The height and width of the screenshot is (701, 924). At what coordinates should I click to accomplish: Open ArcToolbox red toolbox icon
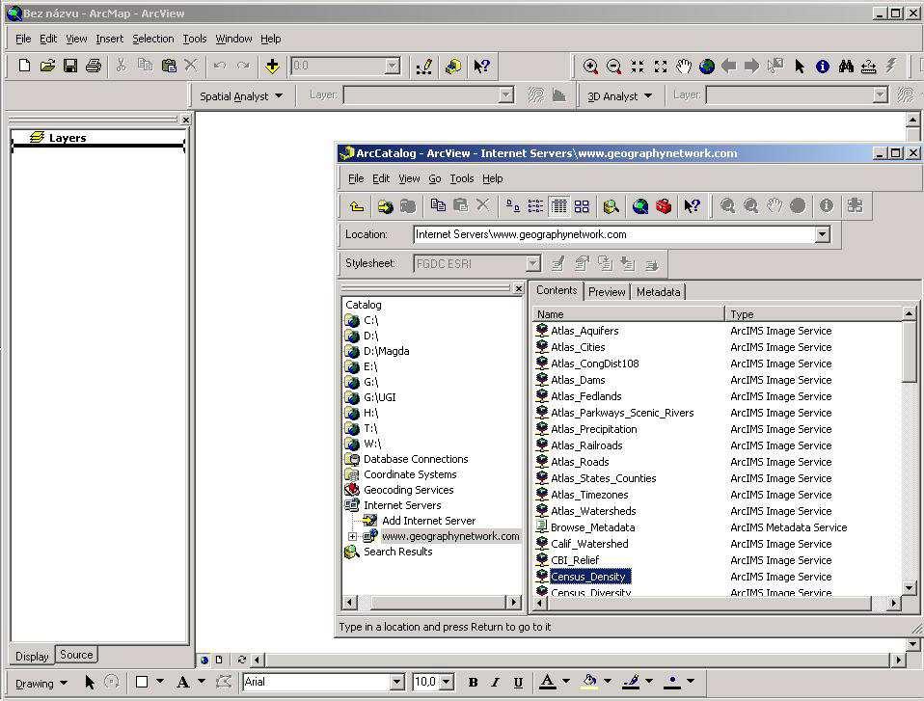pyautogui.click(x=665, y=205)
